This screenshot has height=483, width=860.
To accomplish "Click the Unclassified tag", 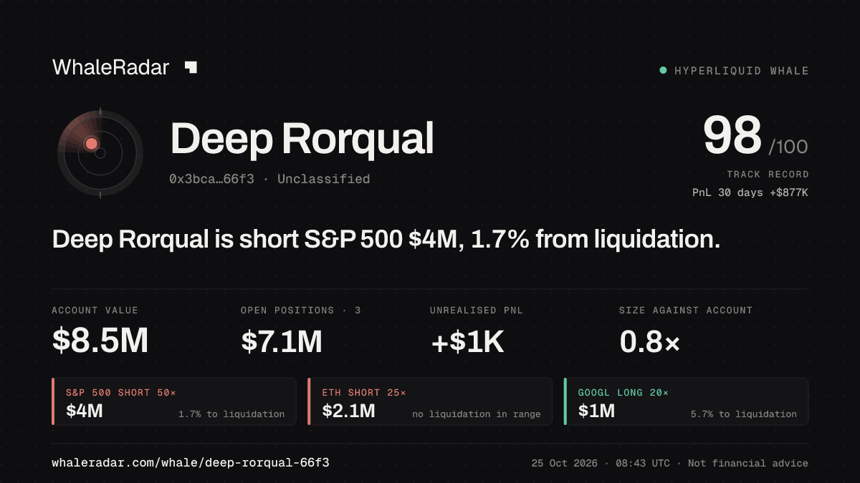I will 324,179.
